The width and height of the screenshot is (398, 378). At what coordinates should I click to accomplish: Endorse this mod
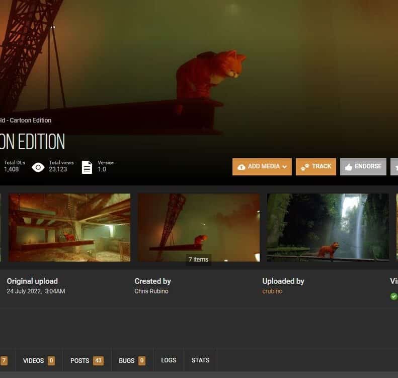(x=363, y=167)
